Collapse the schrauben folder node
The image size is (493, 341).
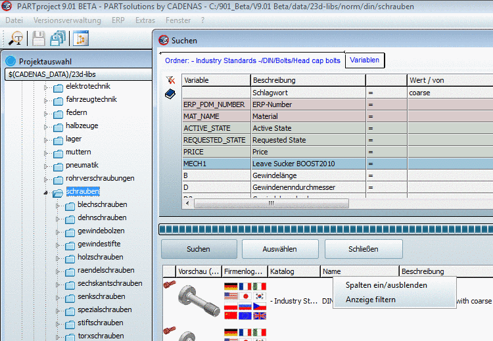pos(46,193)
